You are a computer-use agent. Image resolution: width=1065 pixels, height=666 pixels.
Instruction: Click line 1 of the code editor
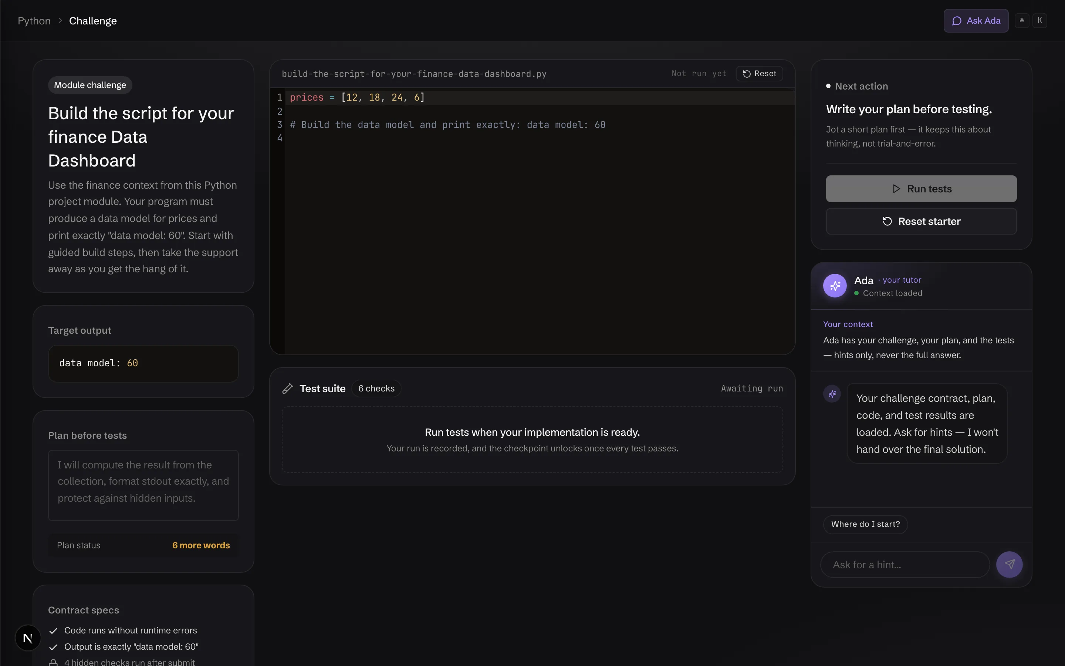540,98
